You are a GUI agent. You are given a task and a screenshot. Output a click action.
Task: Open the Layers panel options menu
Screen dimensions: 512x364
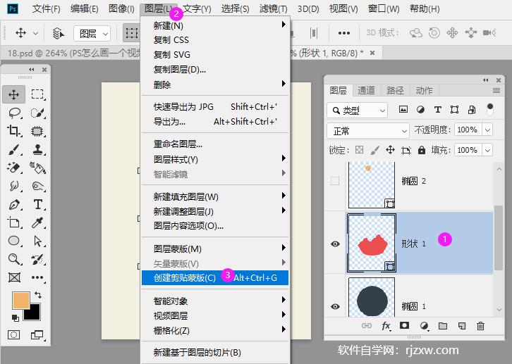496,90
